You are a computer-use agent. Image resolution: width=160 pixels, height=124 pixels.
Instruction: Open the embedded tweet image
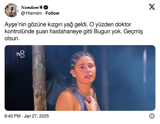pyautogui.click(x=80, y=78)
